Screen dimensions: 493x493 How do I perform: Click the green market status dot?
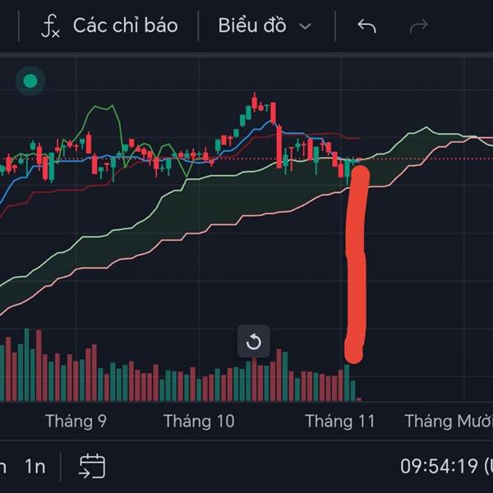(x=30, y=81)
